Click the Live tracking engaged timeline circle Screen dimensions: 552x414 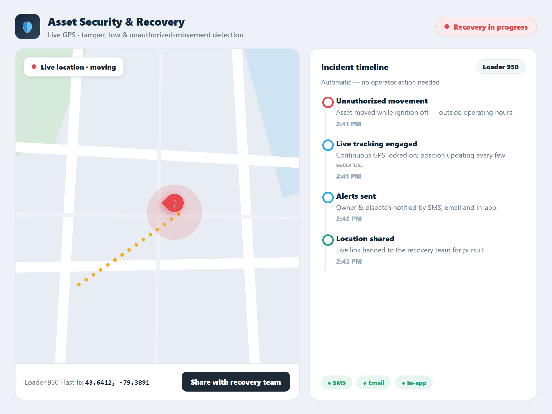pos(328,145)
